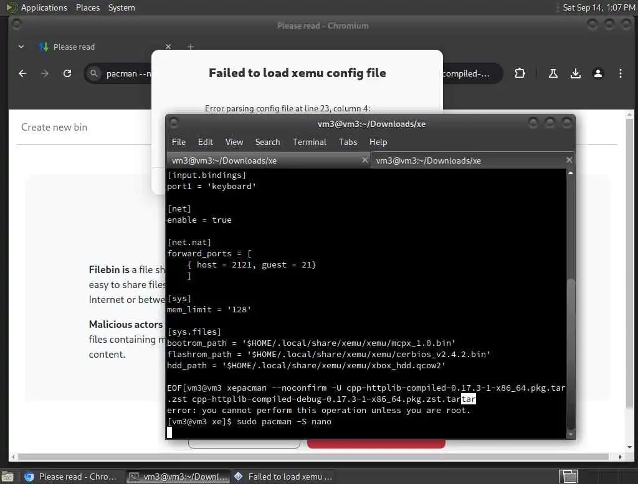638x484 pixels.
Task: Click the terminal vertical scrollbar thumb
Action: click(571, 353)
